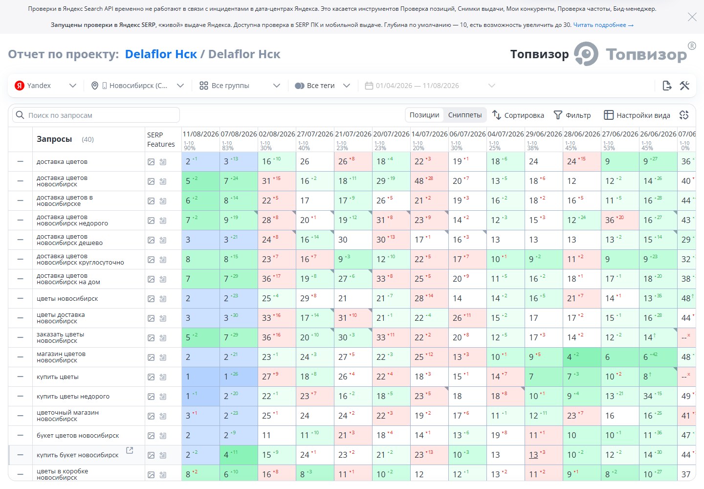
Task: Click the image SERP icon for "цветы новосибирск"
Action: click(x=151, y=299)
